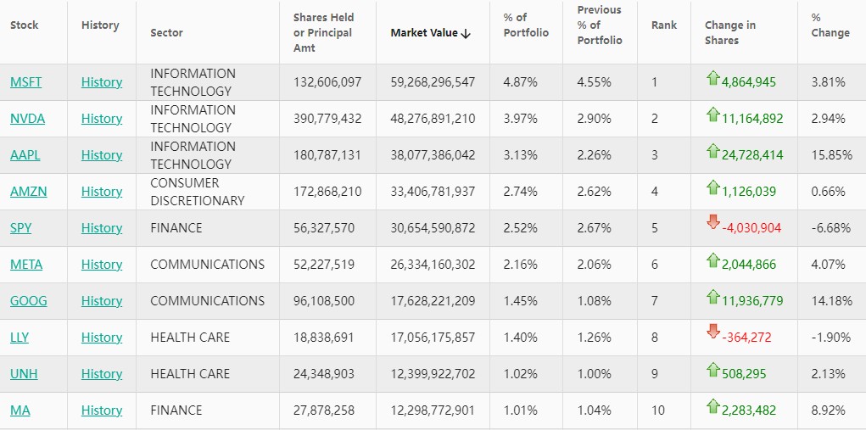View History for META
Image resolution: width=866 pixels, height=430 pixels.
pos(102,265)
